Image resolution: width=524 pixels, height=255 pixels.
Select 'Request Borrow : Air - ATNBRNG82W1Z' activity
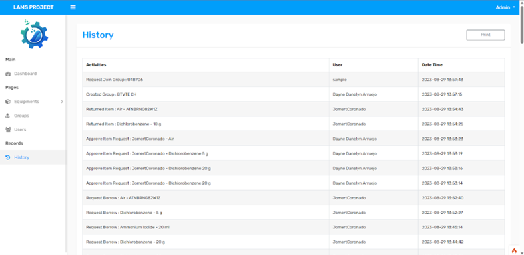click(123, 198)
